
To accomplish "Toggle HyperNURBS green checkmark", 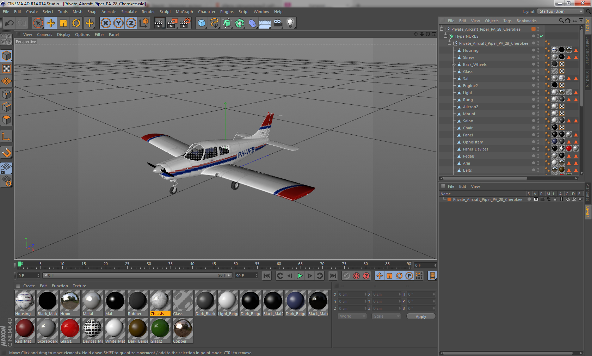I will coord(542,36).
